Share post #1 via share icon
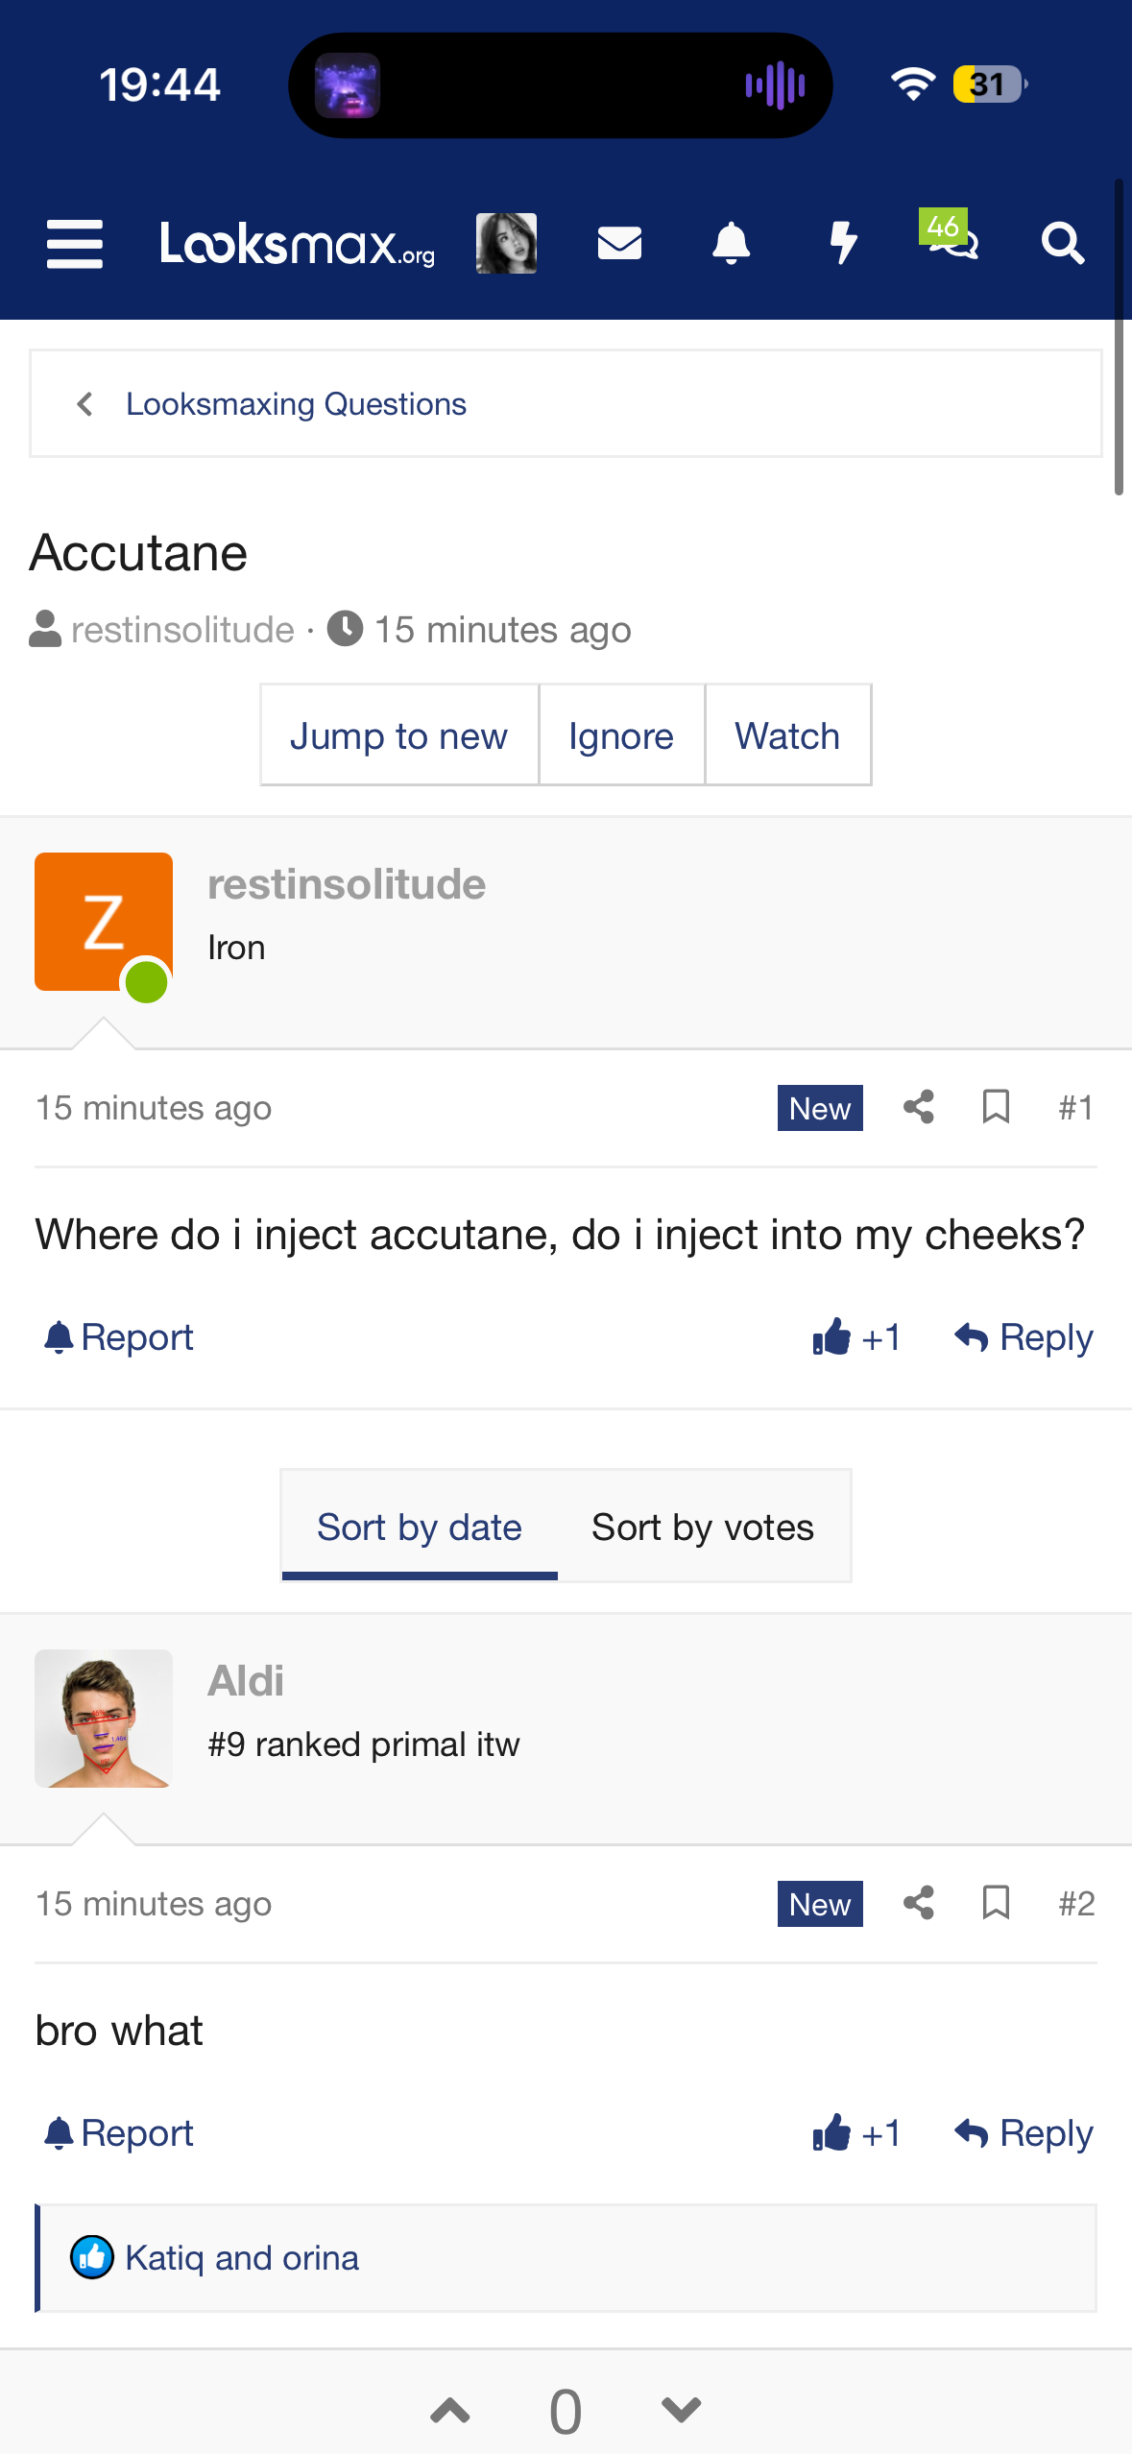 coord(919,1107)
